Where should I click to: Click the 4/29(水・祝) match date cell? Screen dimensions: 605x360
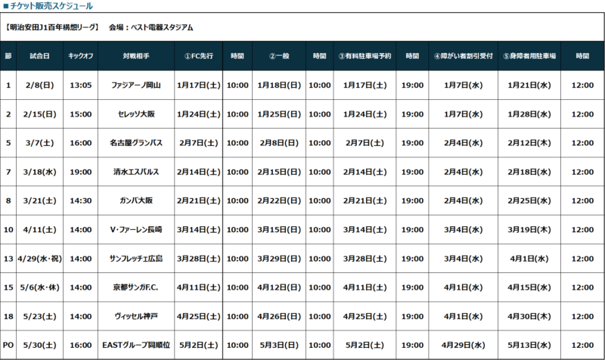[x=40, y=259]
